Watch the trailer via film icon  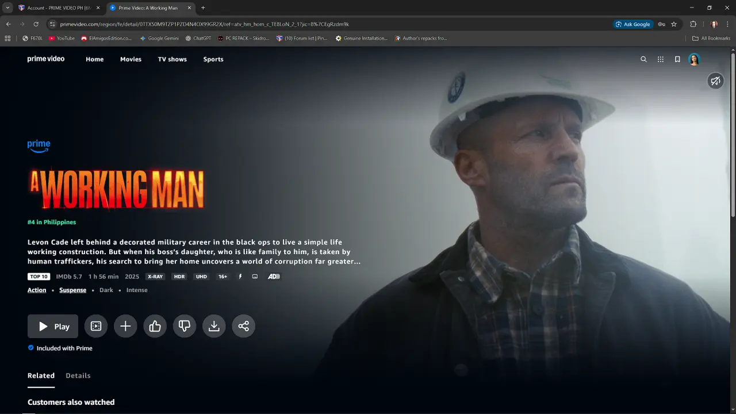[96, 326]
